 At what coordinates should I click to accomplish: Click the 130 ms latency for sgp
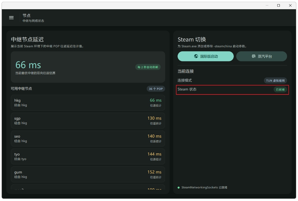pos(154,118)
